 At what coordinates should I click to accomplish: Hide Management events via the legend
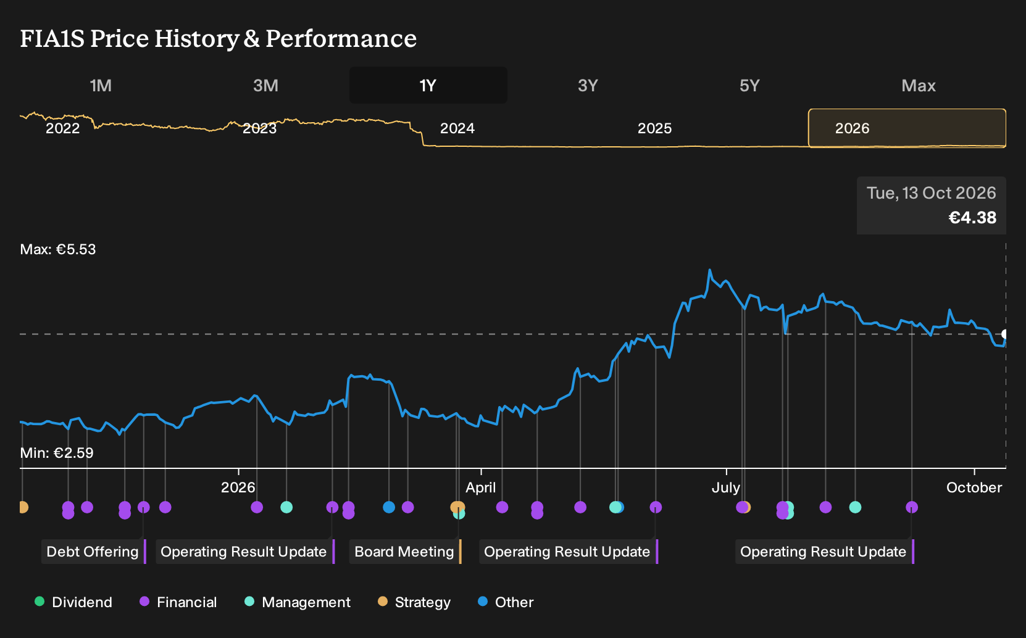[298, 602]
